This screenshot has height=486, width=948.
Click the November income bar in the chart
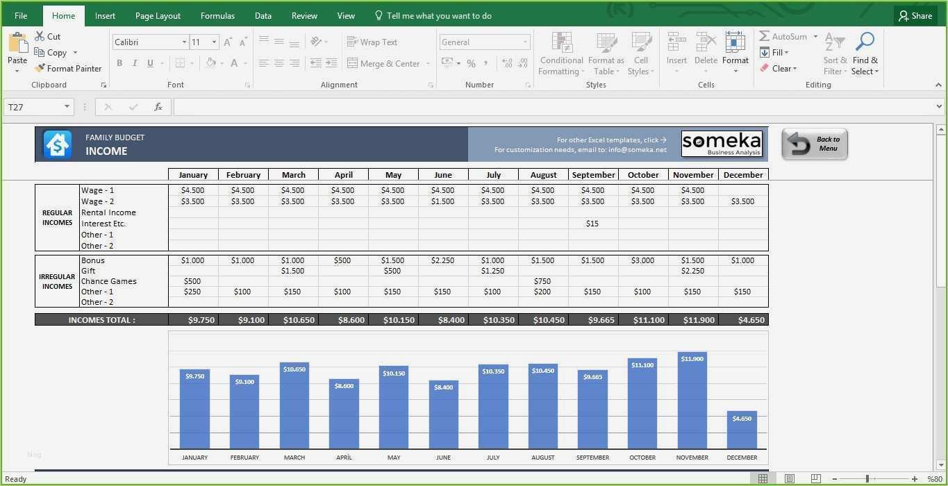pos(692,403)
